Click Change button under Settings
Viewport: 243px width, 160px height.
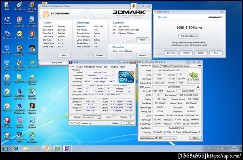100,55
